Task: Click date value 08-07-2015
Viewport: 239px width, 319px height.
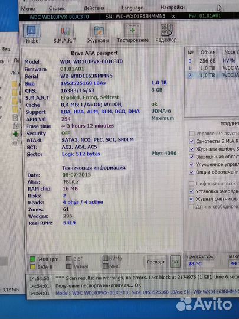Action: (x=76, y=175)
